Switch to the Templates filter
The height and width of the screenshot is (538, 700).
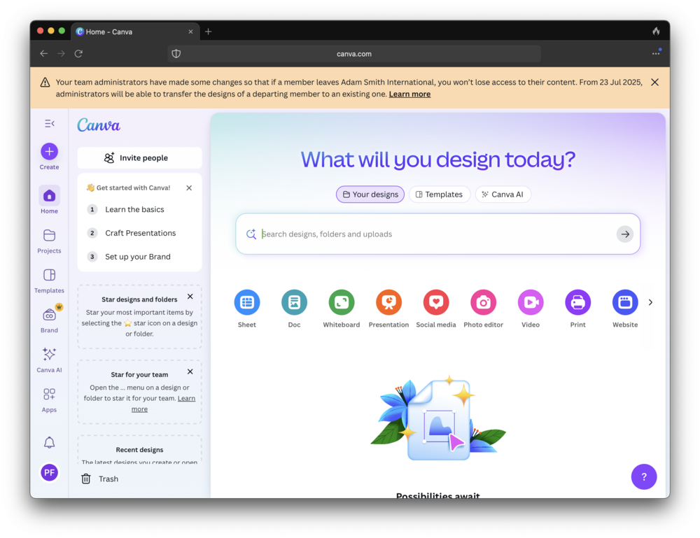pyautogui.click(x=439, y=194)
